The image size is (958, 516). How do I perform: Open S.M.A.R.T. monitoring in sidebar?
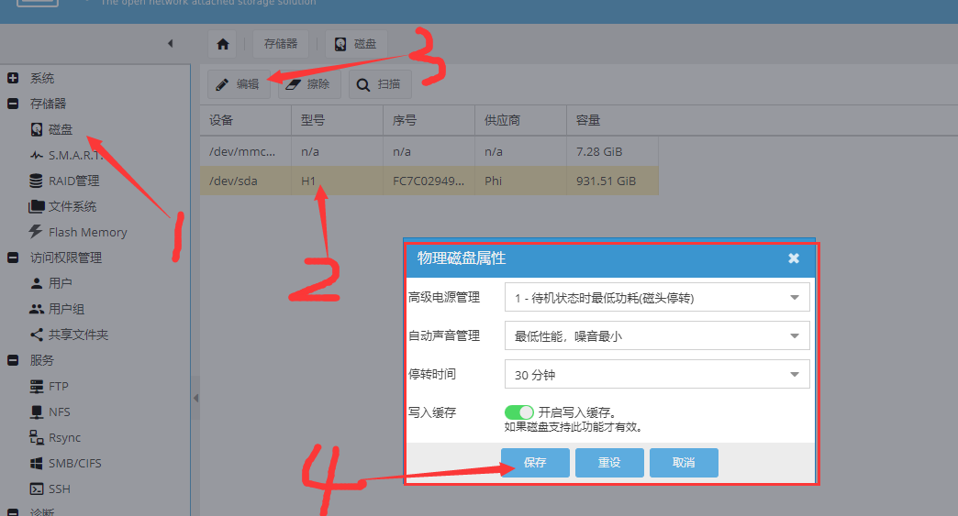(65, 156)
